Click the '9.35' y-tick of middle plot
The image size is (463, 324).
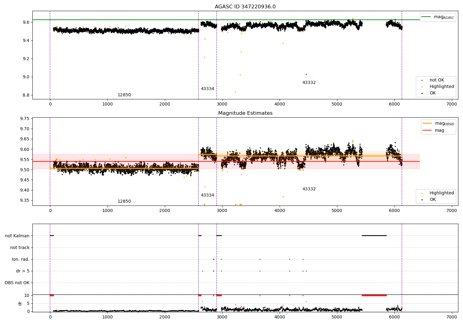pyautogui.click(x=24, y=201)
